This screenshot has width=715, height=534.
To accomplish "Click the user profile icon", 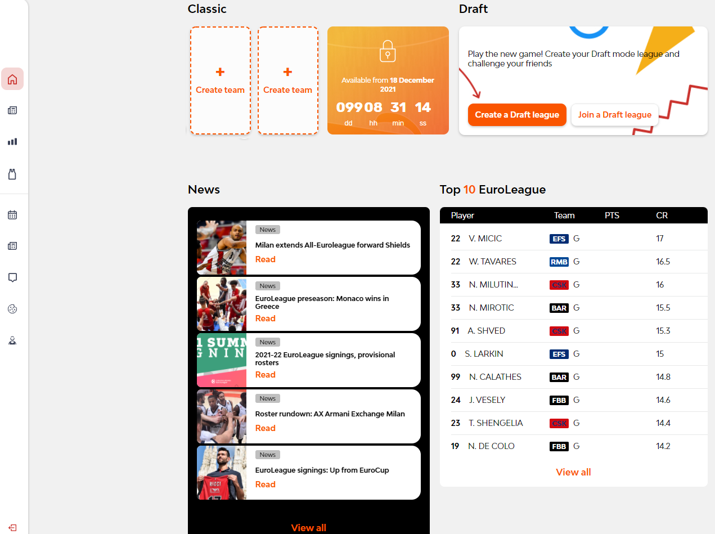I will point(12,340).
